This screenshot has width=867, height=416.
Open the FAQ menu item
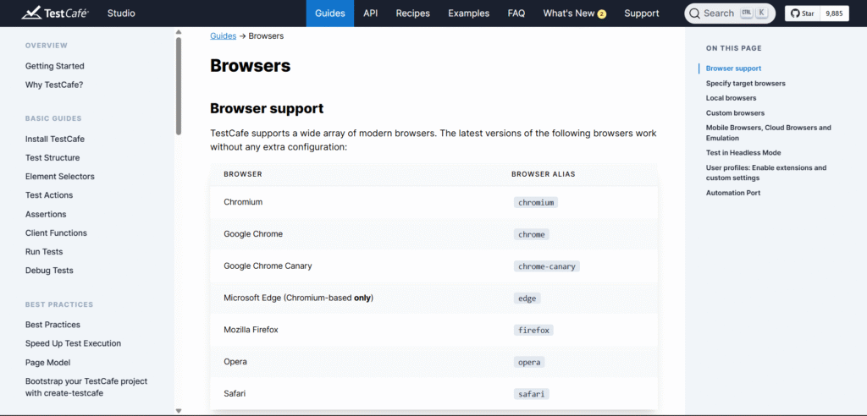516,14
